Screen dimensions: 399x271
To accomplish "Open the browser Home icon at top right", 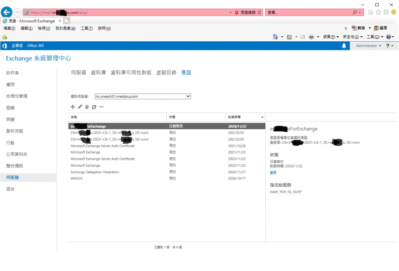I will click(371, 12).
